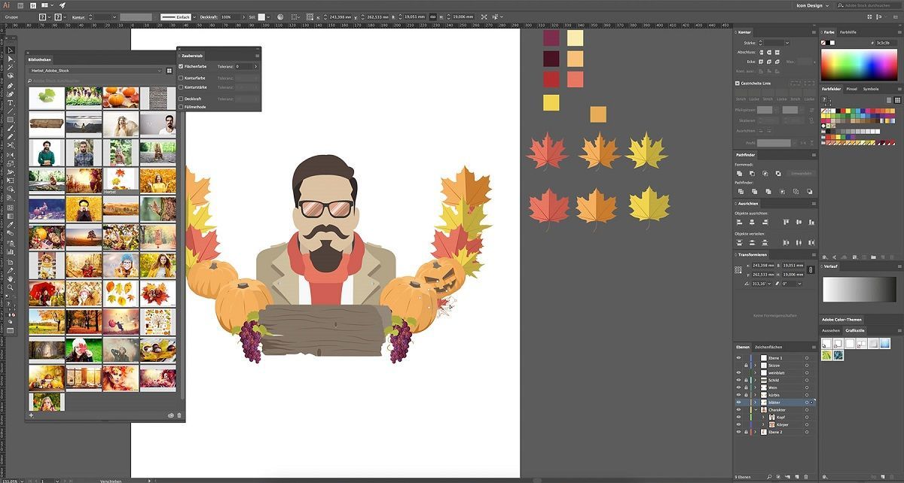The width and height of the screenshot is (904, 483).
Task: Click the Deckkraft label in the control bar
Action: click(x=209, y=17)
